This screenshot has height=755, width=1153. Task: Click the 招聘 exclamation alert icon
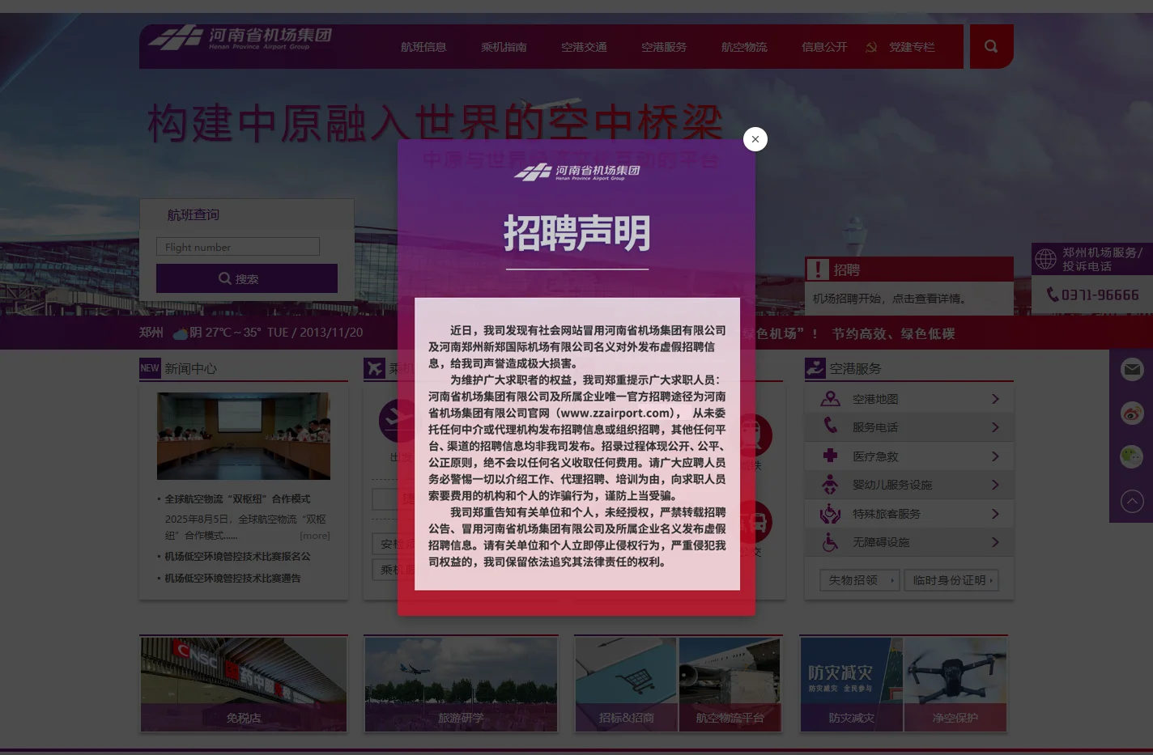point(818,269)
